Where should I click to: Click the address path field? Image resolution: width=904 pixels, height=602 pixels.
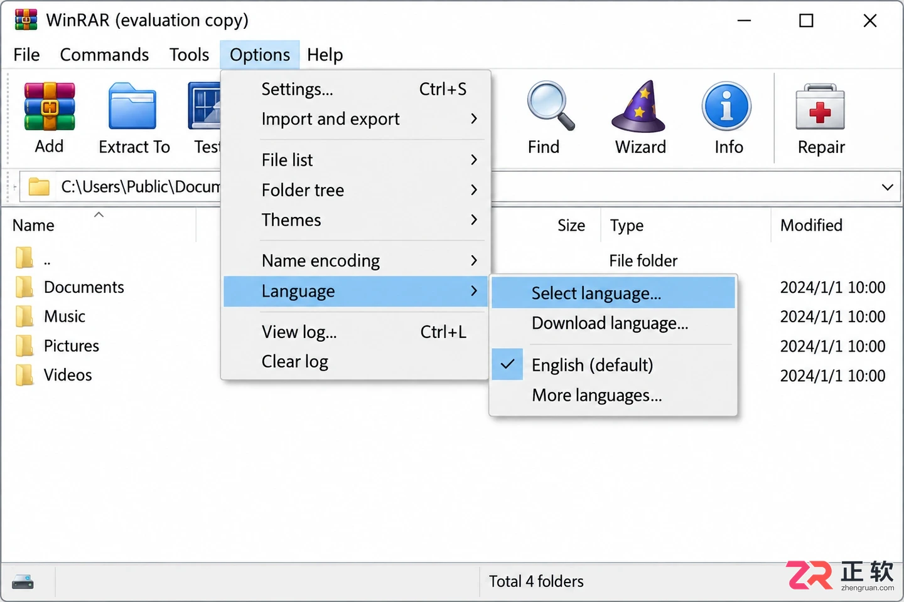pyautogui.click(x=460, y=187)
